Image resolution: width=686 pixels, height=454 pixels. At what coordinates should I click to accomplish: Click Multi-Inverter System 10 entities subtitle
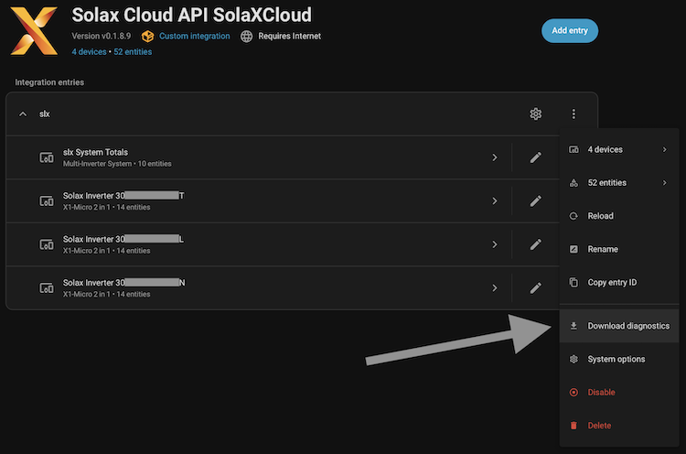[117, 164]
